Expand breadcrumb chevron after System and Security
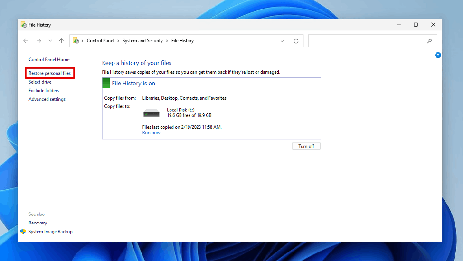Viewport: 464px width, 261px height. (x=167, y=41)
